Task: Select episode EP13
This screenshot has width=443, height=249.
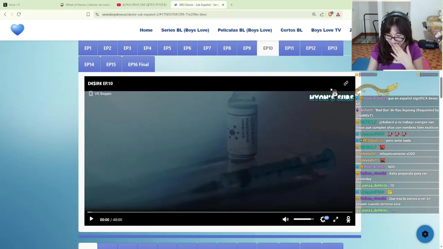Action: 332,48
